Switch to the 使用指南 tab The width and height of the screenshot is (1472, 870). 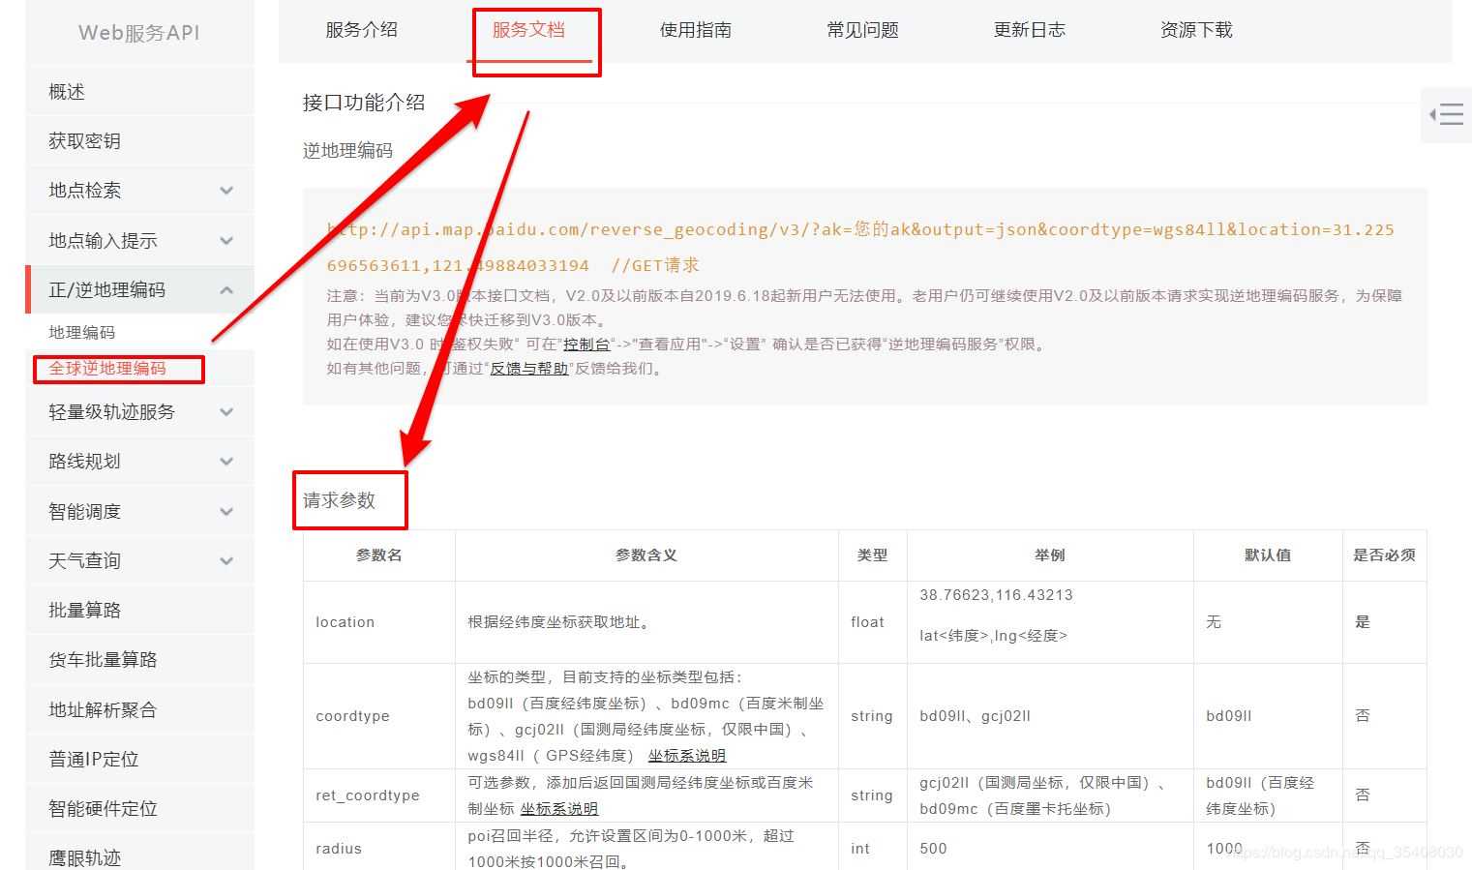(x=695, y=30)
